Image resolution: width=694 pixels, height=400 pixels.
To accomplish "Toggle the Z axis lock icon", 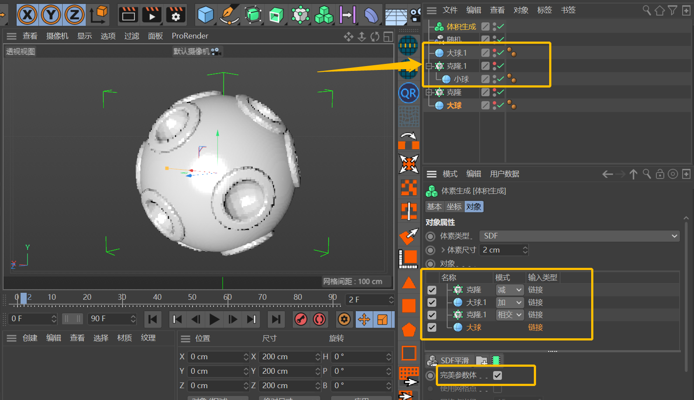I will [74, 15].
